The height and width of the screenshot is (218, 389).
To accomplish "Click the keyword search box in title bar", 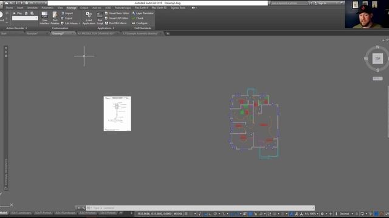I will 289,3.
